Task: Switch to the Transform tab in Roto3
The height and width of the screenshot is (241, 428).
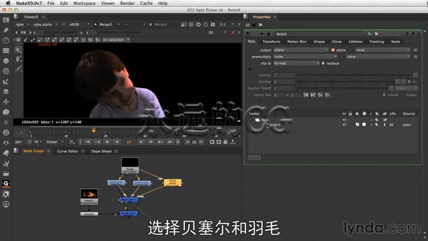Action: tap(271, 42)
